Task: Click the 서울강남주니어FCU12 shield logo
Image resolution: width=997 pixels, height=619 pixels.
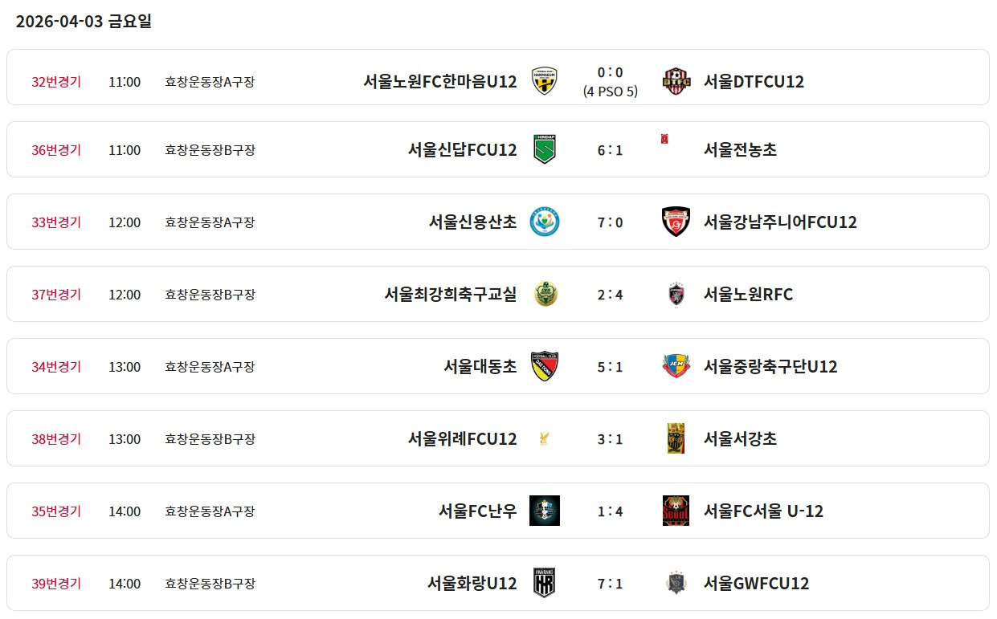Action: [x=676, y=222]
